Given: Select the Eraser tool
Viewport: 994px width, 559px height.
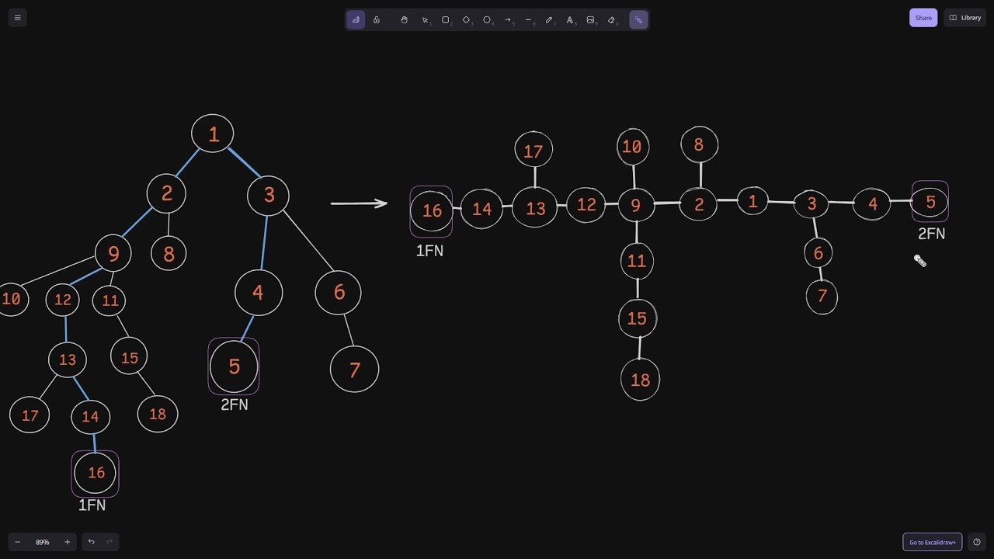Looking at the screenshot, I should (611, 19).
